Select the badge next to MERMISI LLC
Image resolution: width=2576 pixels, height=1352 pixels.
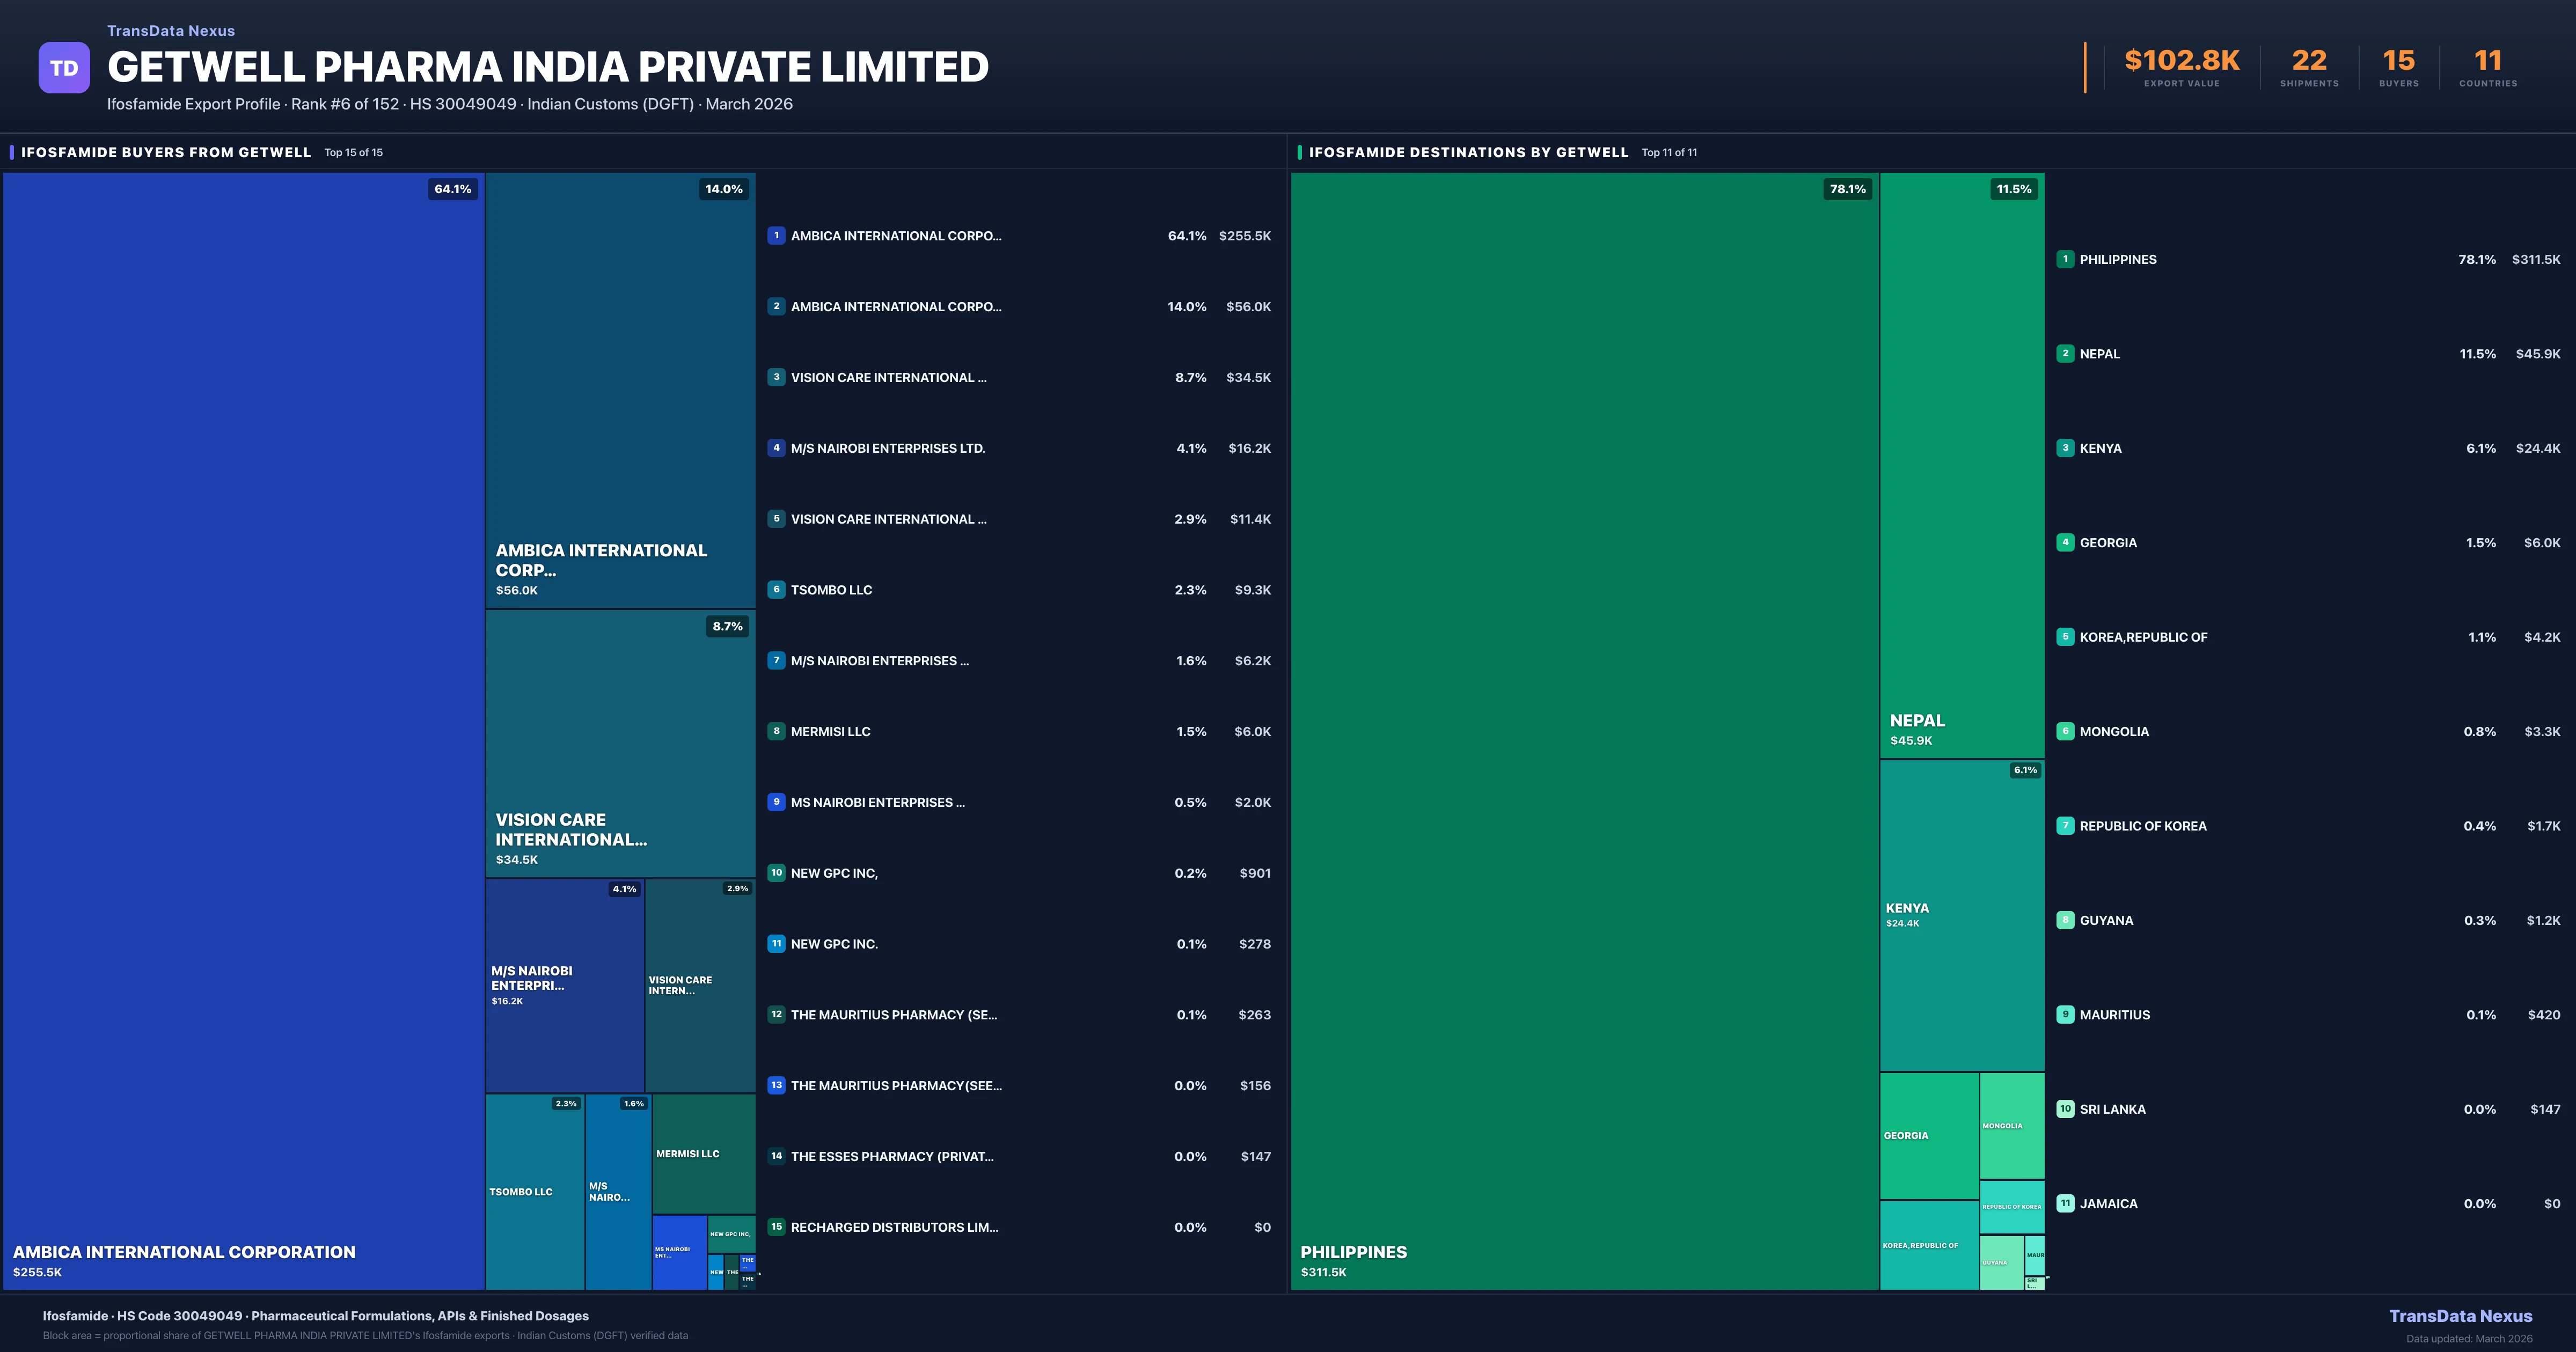point(777,731)
